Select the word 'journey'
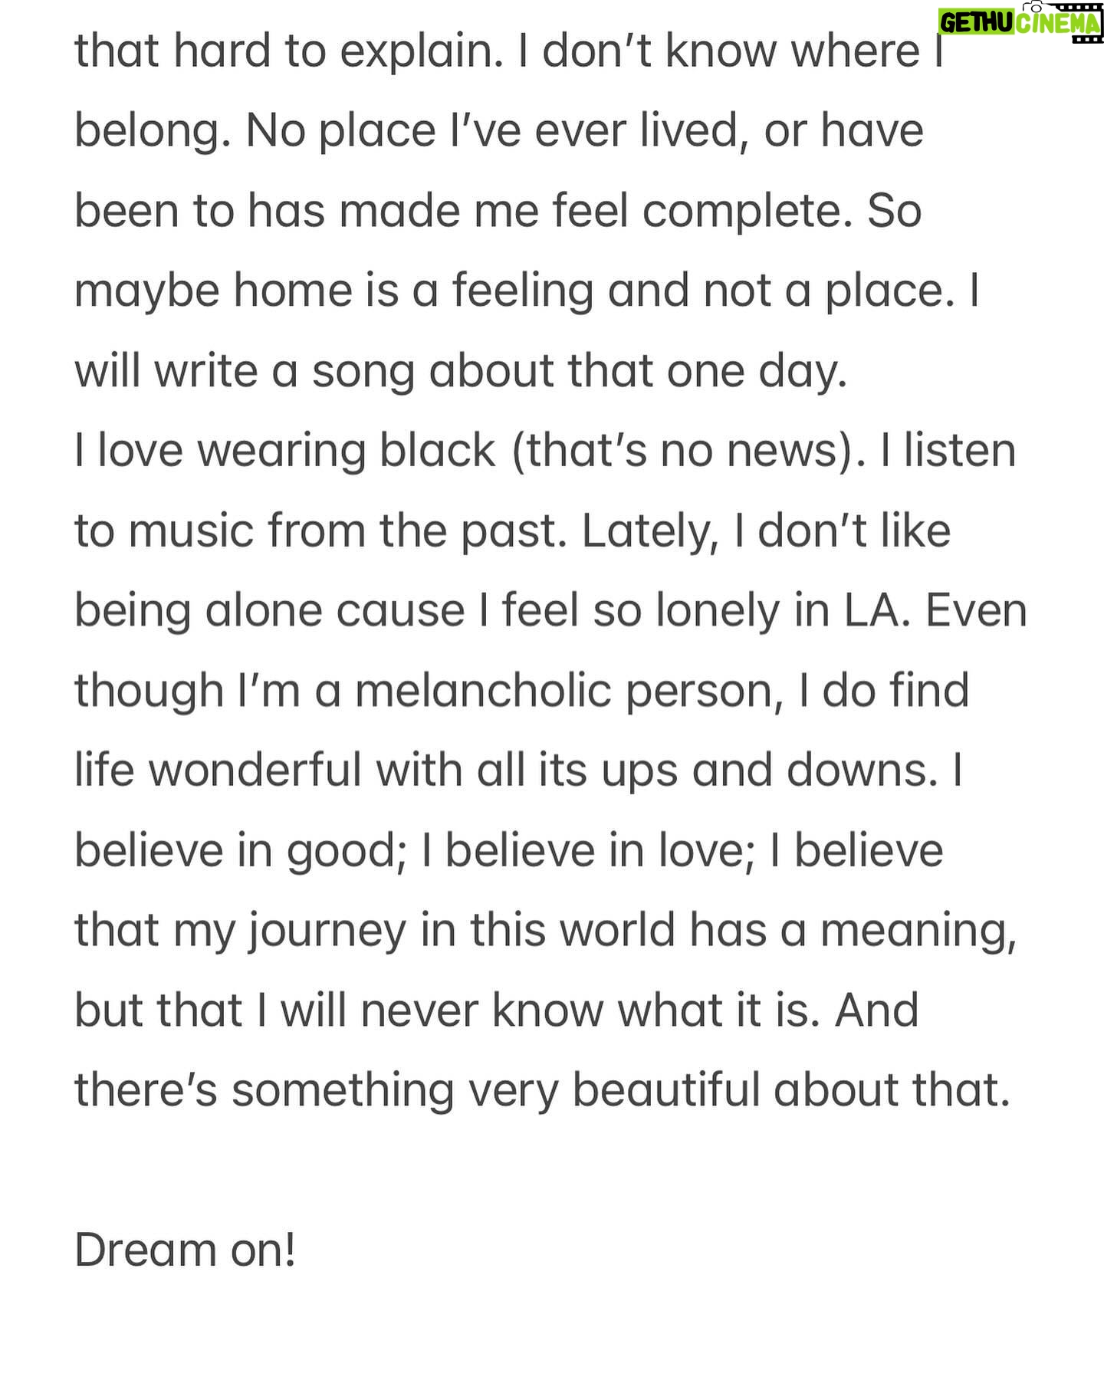1104x1380 pixels. 328,932
